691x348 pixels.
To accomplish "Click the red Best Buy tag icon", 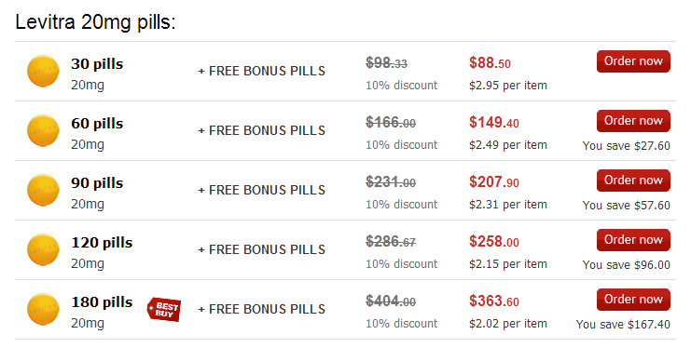I will pos(164,309).
